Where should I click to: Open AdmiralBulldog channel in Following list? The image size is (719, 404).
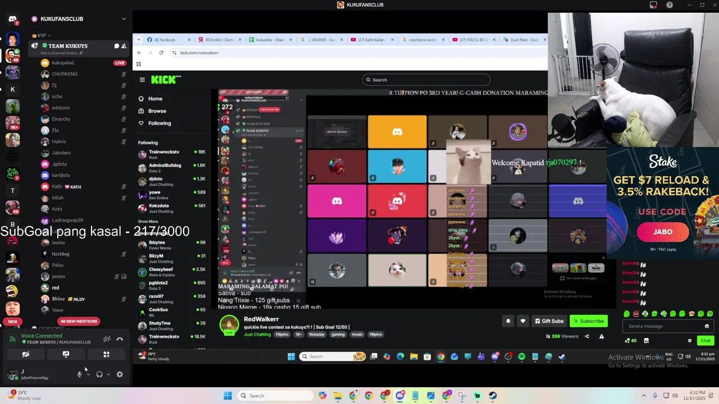tap(172, 168)
